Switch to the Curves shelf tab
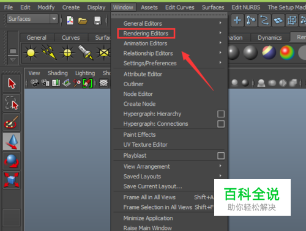This screenshot has width=306, height=231. [x=70, y=37]
